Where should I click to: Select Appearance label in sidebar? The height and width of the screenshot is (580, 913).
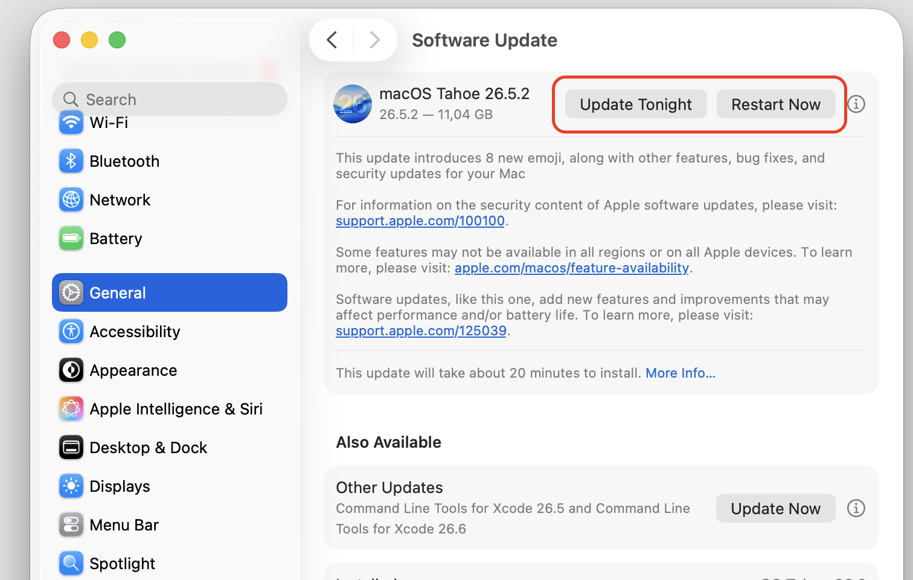coord(133,370)
